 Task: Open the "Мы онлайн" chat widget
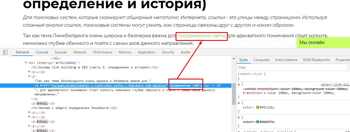[x=323, y=43]
